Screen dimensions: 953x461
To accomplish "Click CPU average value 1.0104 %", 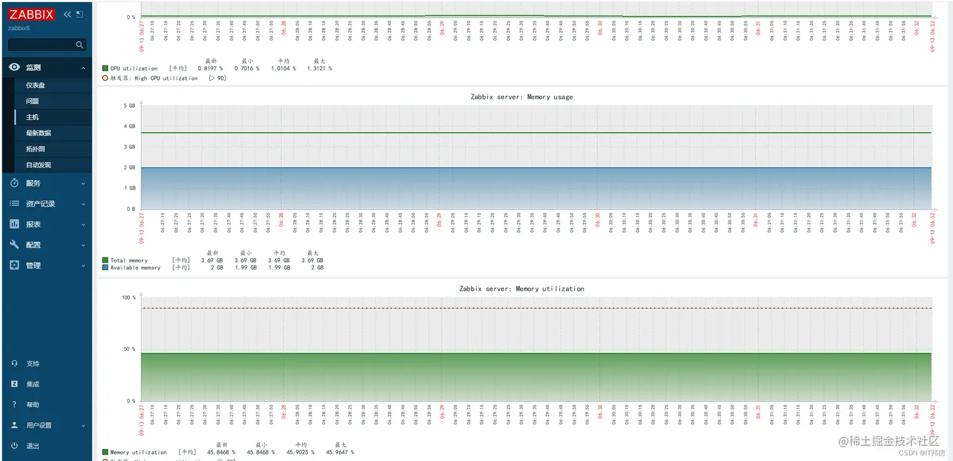I will pos(283,68).
